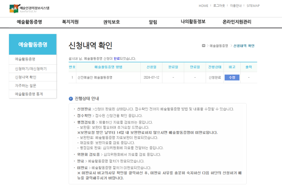282x190 pixels.
Task: Click the 출력 column header
Action: click(x=249, y=67)
